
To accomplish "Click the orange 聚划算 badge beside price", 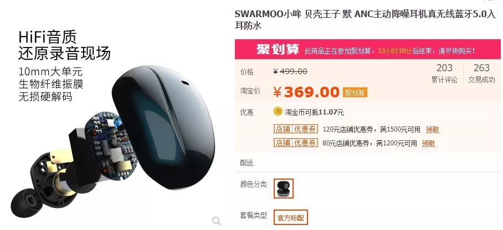I will pos(355,92).
